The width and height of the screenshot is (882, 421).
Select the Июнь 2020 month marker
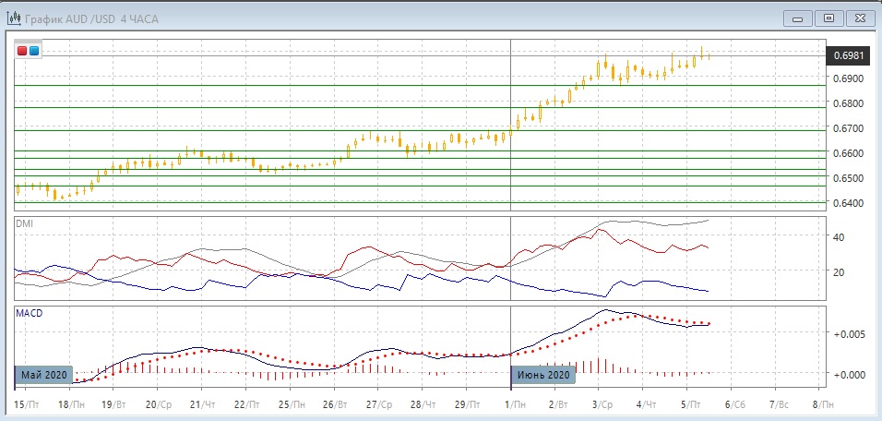pos(543,375)
